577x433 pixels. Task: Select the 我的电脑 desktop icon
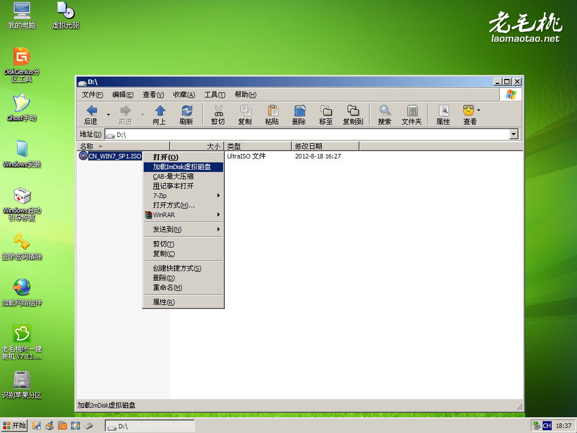[x=22, y=15]
